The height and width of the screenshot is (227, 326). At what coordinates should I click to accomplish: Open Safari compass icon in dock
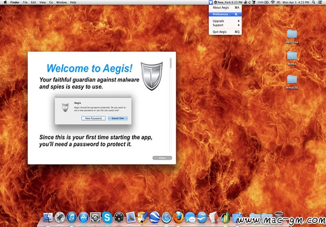[166, 218]
